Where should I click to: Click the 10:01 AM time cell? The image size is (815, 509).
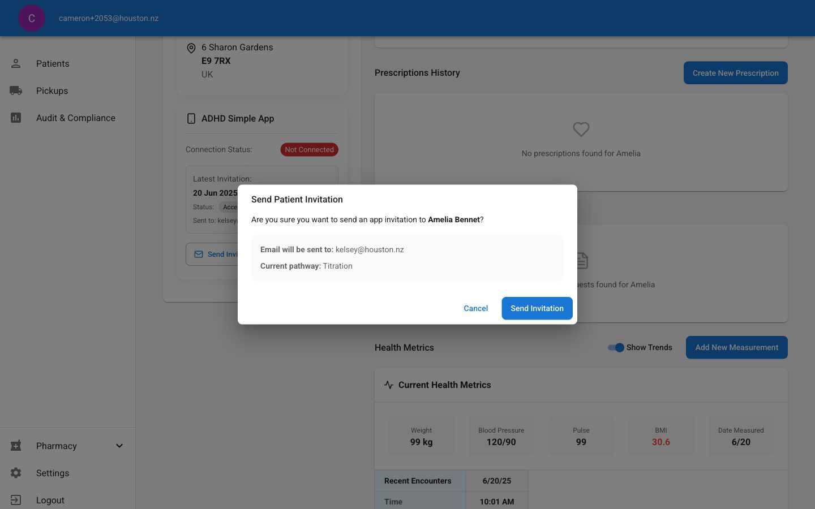click(x=497, y=501)
